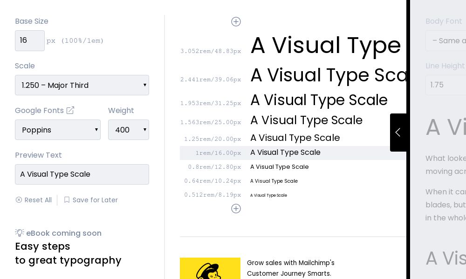Open Poppins via the Google Fonts external-link icon

click(70, 110)
